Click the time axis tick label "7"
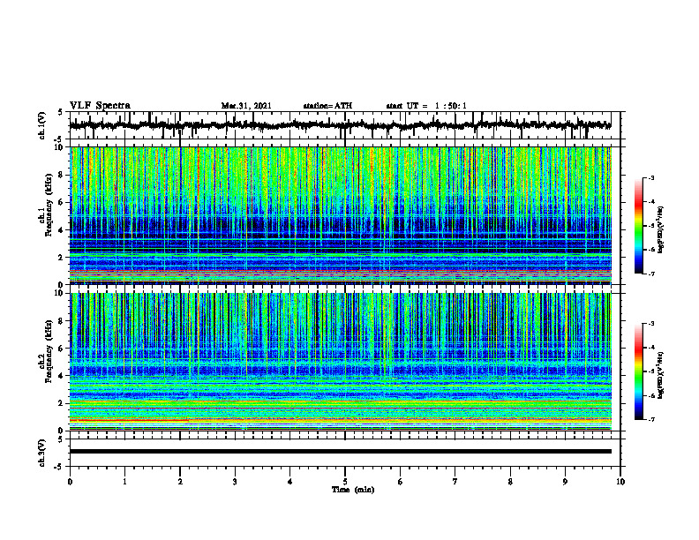699x540 pixels. click(x=455, y=482)
